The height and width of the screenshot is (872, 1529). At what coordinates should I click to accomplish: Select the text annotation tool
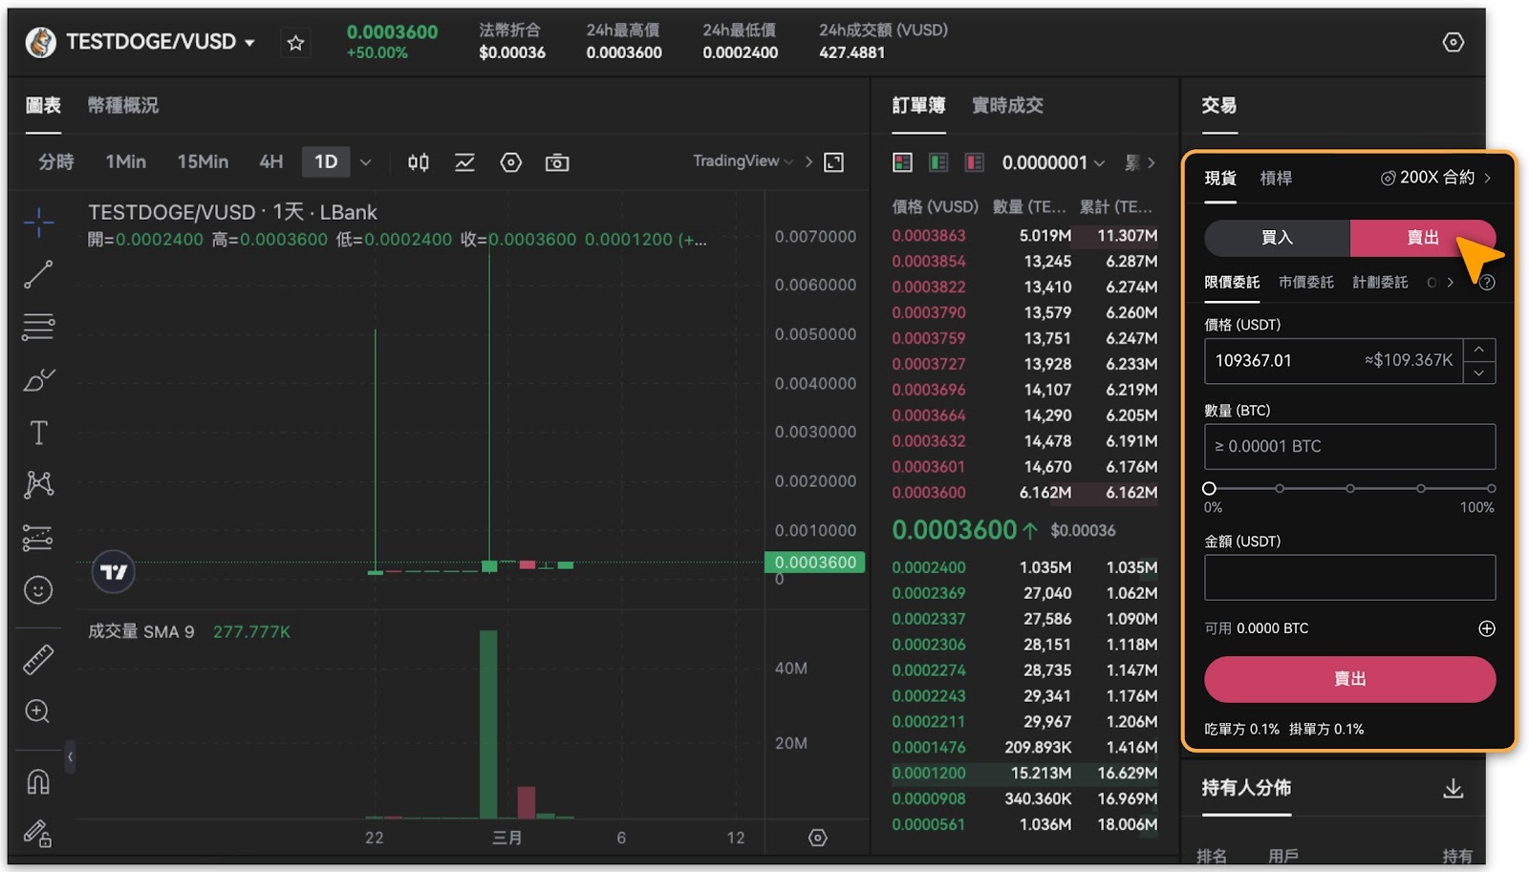[x=38, y=433]
